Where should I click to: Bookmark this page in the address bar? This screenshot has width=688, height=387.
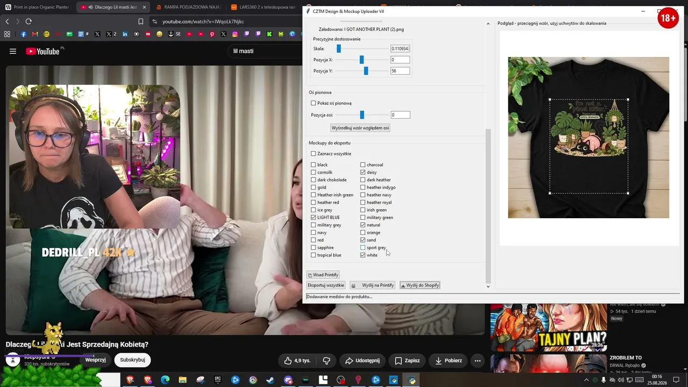141,21
